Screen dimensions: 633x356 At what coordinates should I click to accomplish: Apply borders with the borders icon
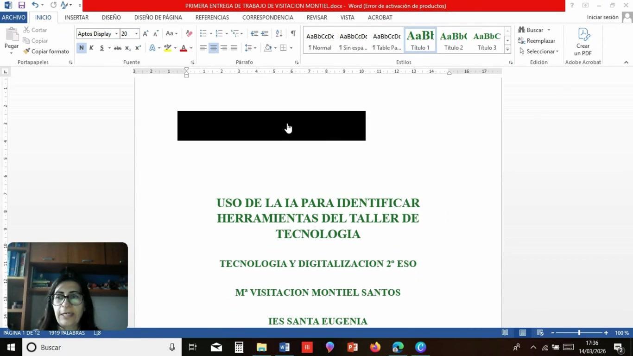click(x=284, y=48)
